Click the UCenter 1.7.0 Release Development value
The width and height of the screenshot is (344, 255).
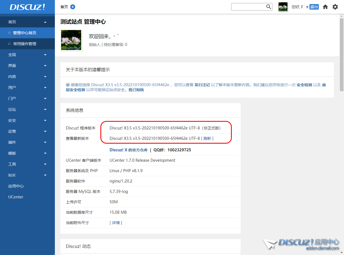coord(142,160)
